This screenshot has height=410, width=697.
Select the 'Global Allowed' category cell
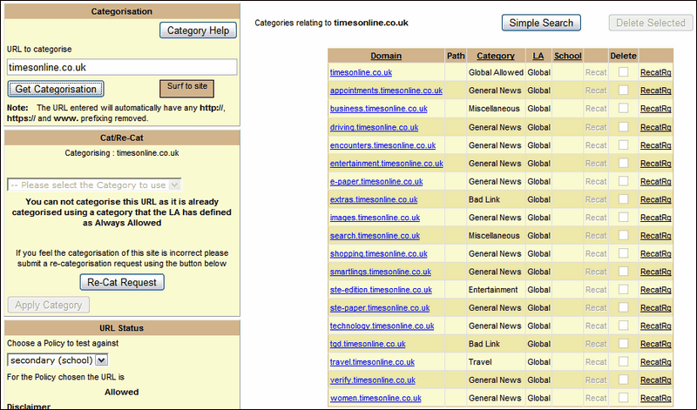496,72
